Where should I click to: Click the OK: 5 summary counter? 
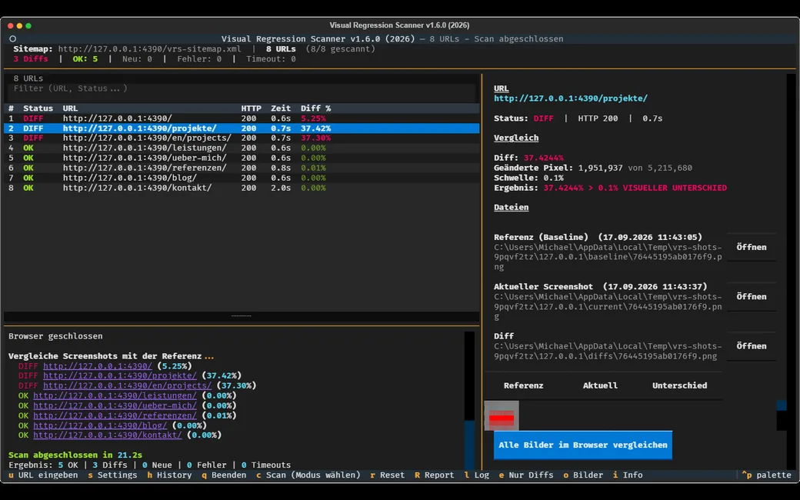click(85, 58)
